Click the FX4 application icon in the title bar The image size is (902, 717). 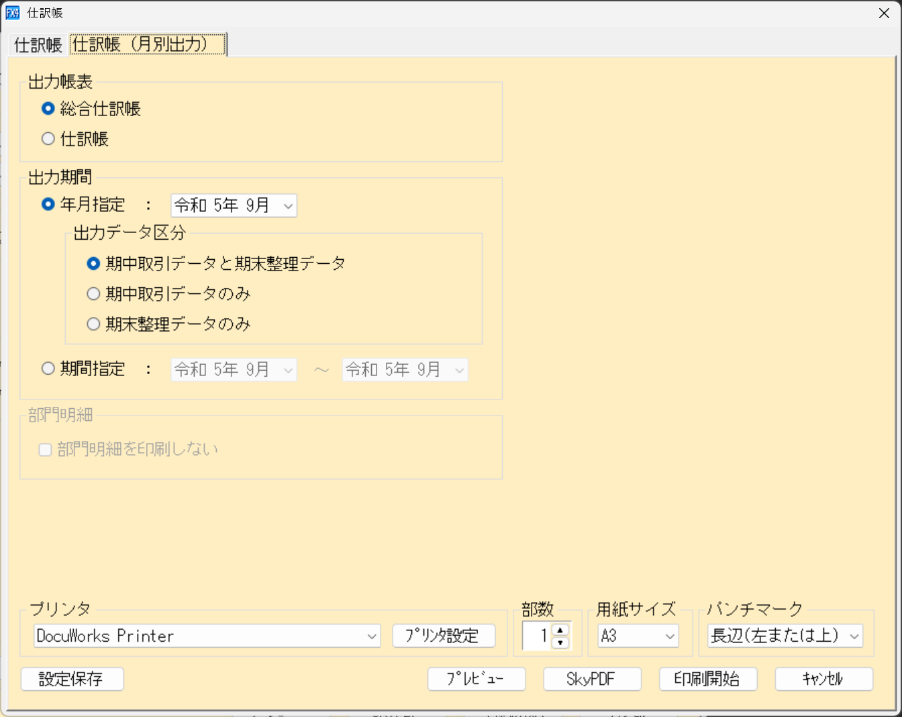coord(12,13)
